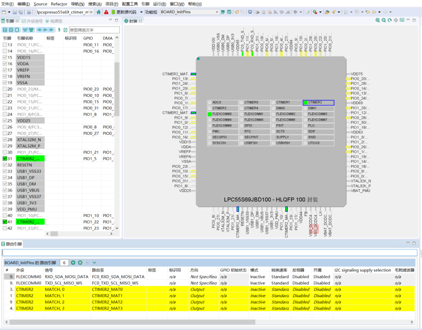This screenshot has width=422, height=330.
Task: Toggle the FLEXCOMM0 peripheral checkbox in package
Action: pos(210,114)
